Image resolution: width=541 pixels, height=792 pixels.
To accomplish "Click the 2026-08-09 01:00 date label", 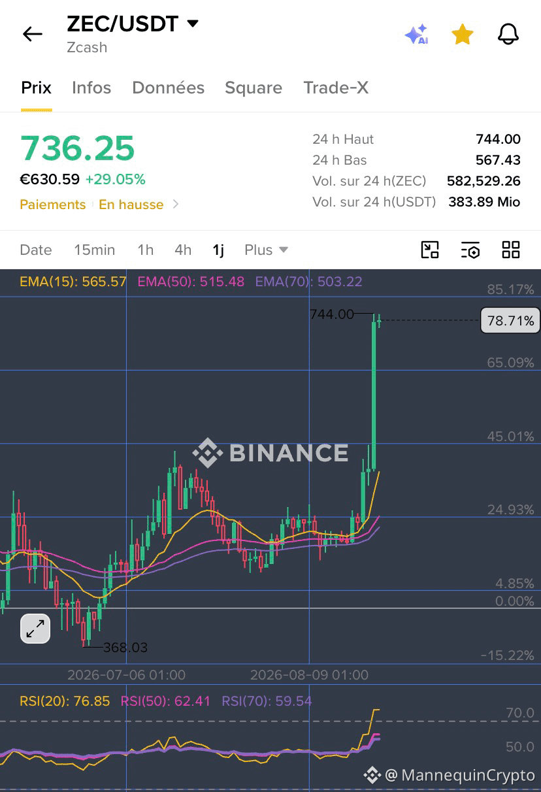I will pyautogui.click(x=310, y=675).
